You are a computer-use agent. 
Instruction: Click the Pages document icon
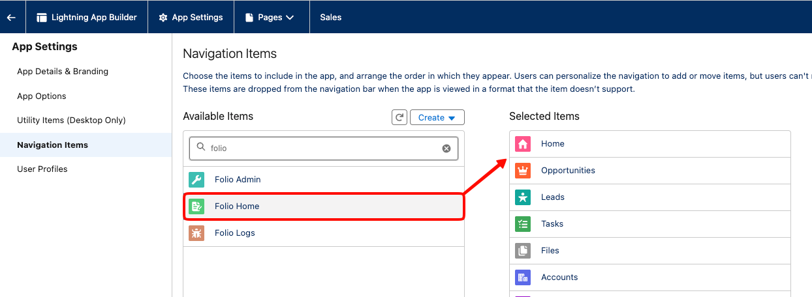[x=249, y=18]
